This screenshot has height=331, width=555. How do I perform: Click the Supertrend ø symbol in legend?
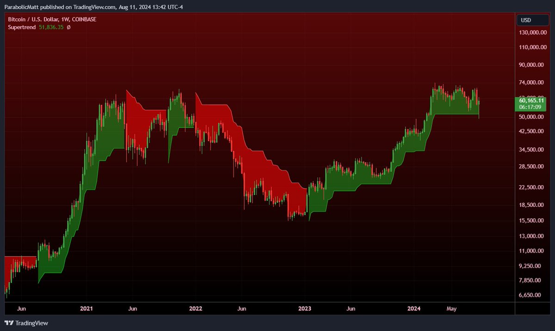[x=68, y=27]
